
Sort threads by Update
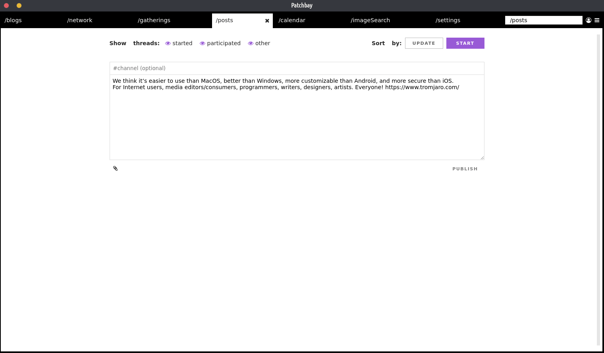coord(424,43)
